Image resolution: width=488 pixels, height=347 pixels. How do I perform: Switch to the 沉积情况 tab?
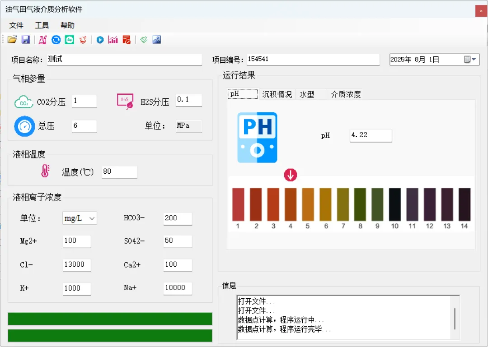[x=277, y=94]
